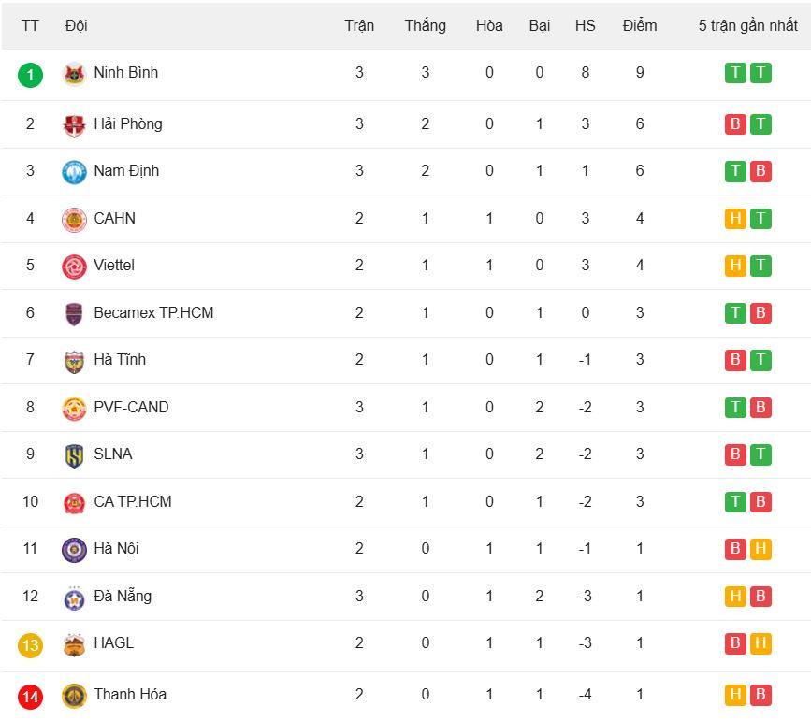Click the Hải Phòng club crest
Viewport: 811px width, 721px height.
click(x=74, y=125)
